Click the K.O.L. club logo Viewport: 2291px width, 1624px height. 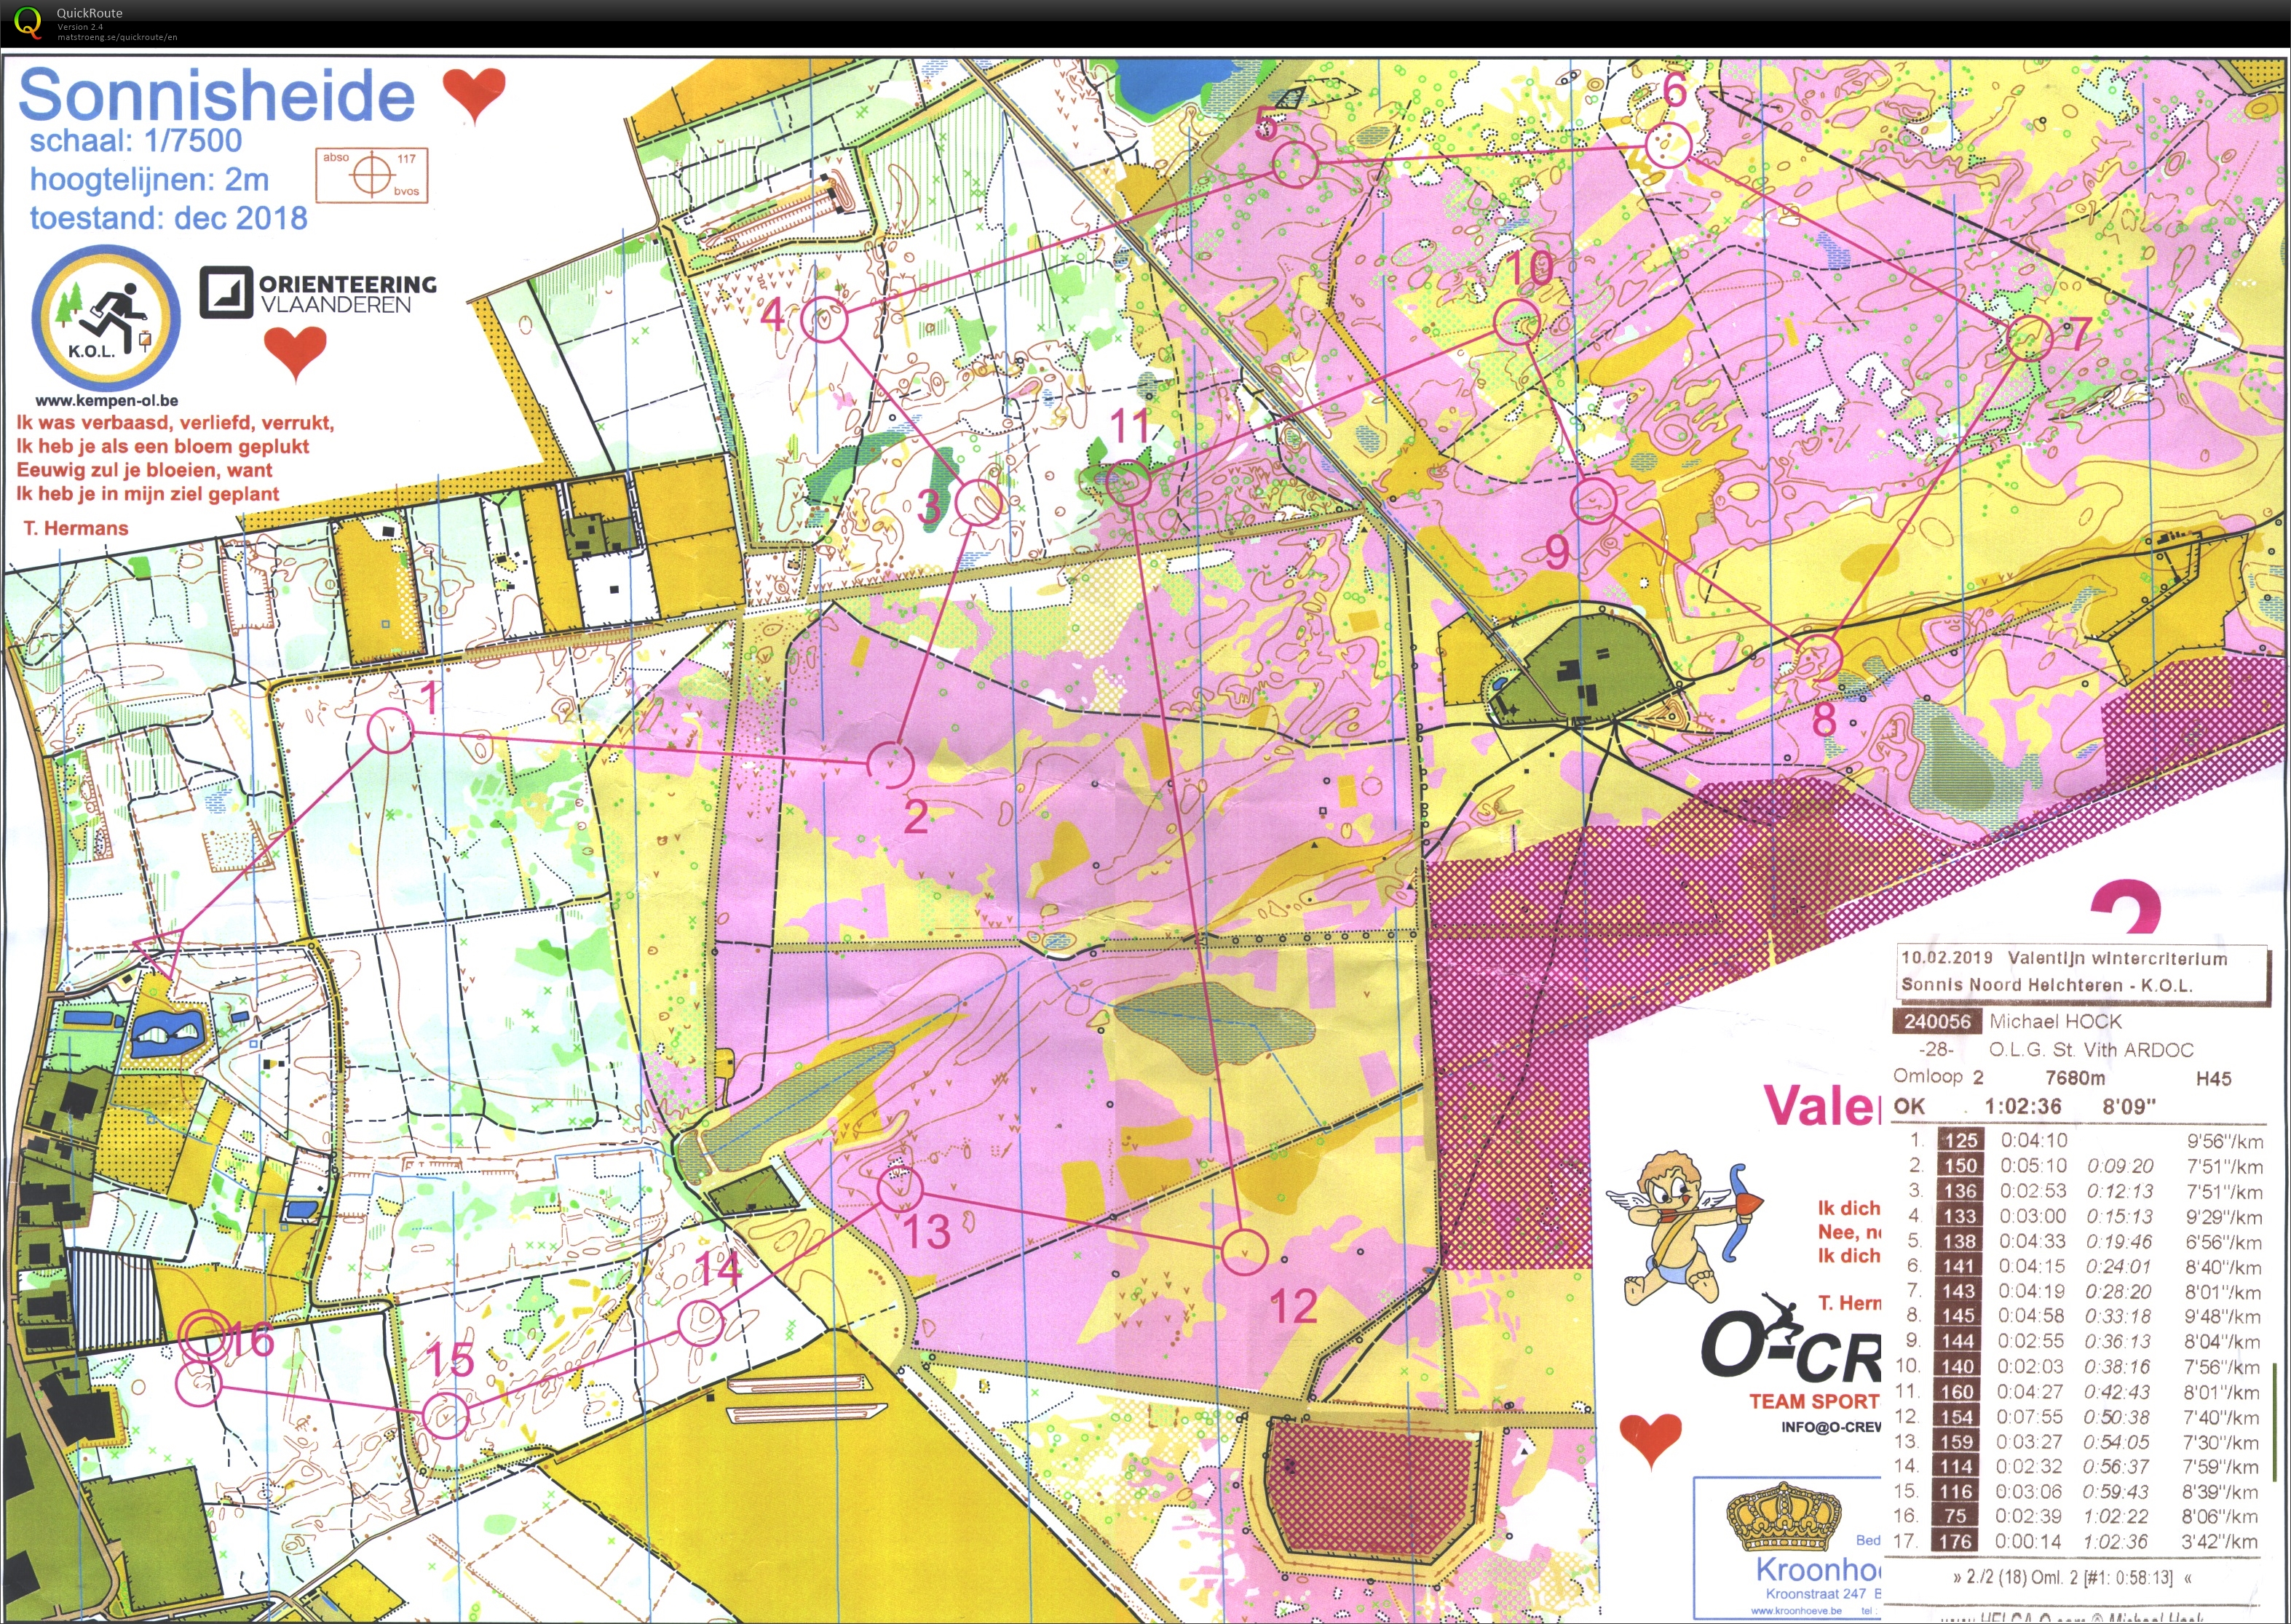[105, 317]
